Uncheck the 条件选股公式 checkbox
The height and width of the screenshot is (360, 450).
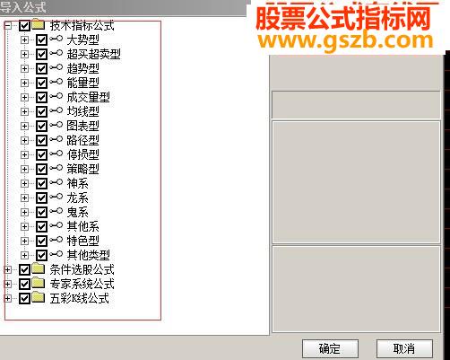tap(24, 270)
